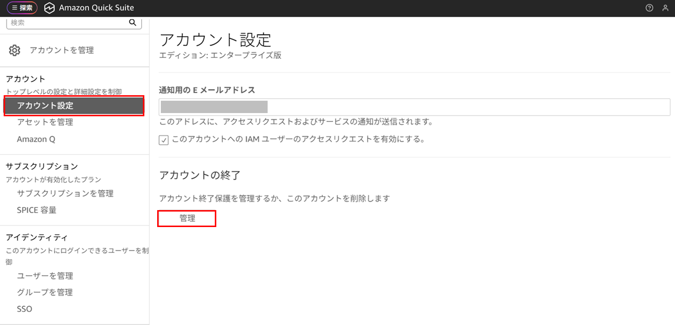Open the 探索 menu icon

(x=22, y=7)
